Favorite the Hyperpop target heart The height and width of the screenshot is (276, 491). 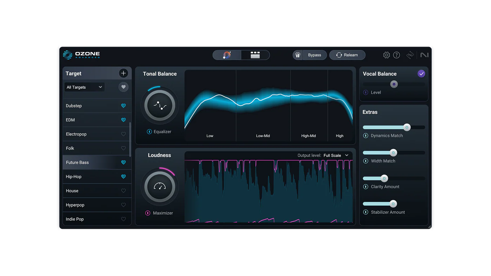point(123,205)
